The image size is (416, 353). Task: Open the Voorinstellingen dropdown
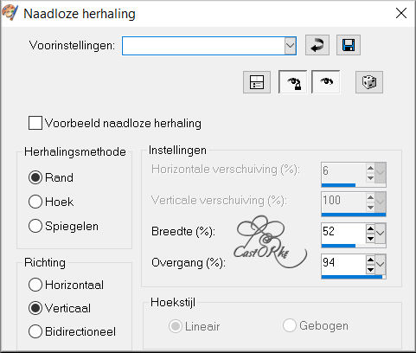coord(290,46)
